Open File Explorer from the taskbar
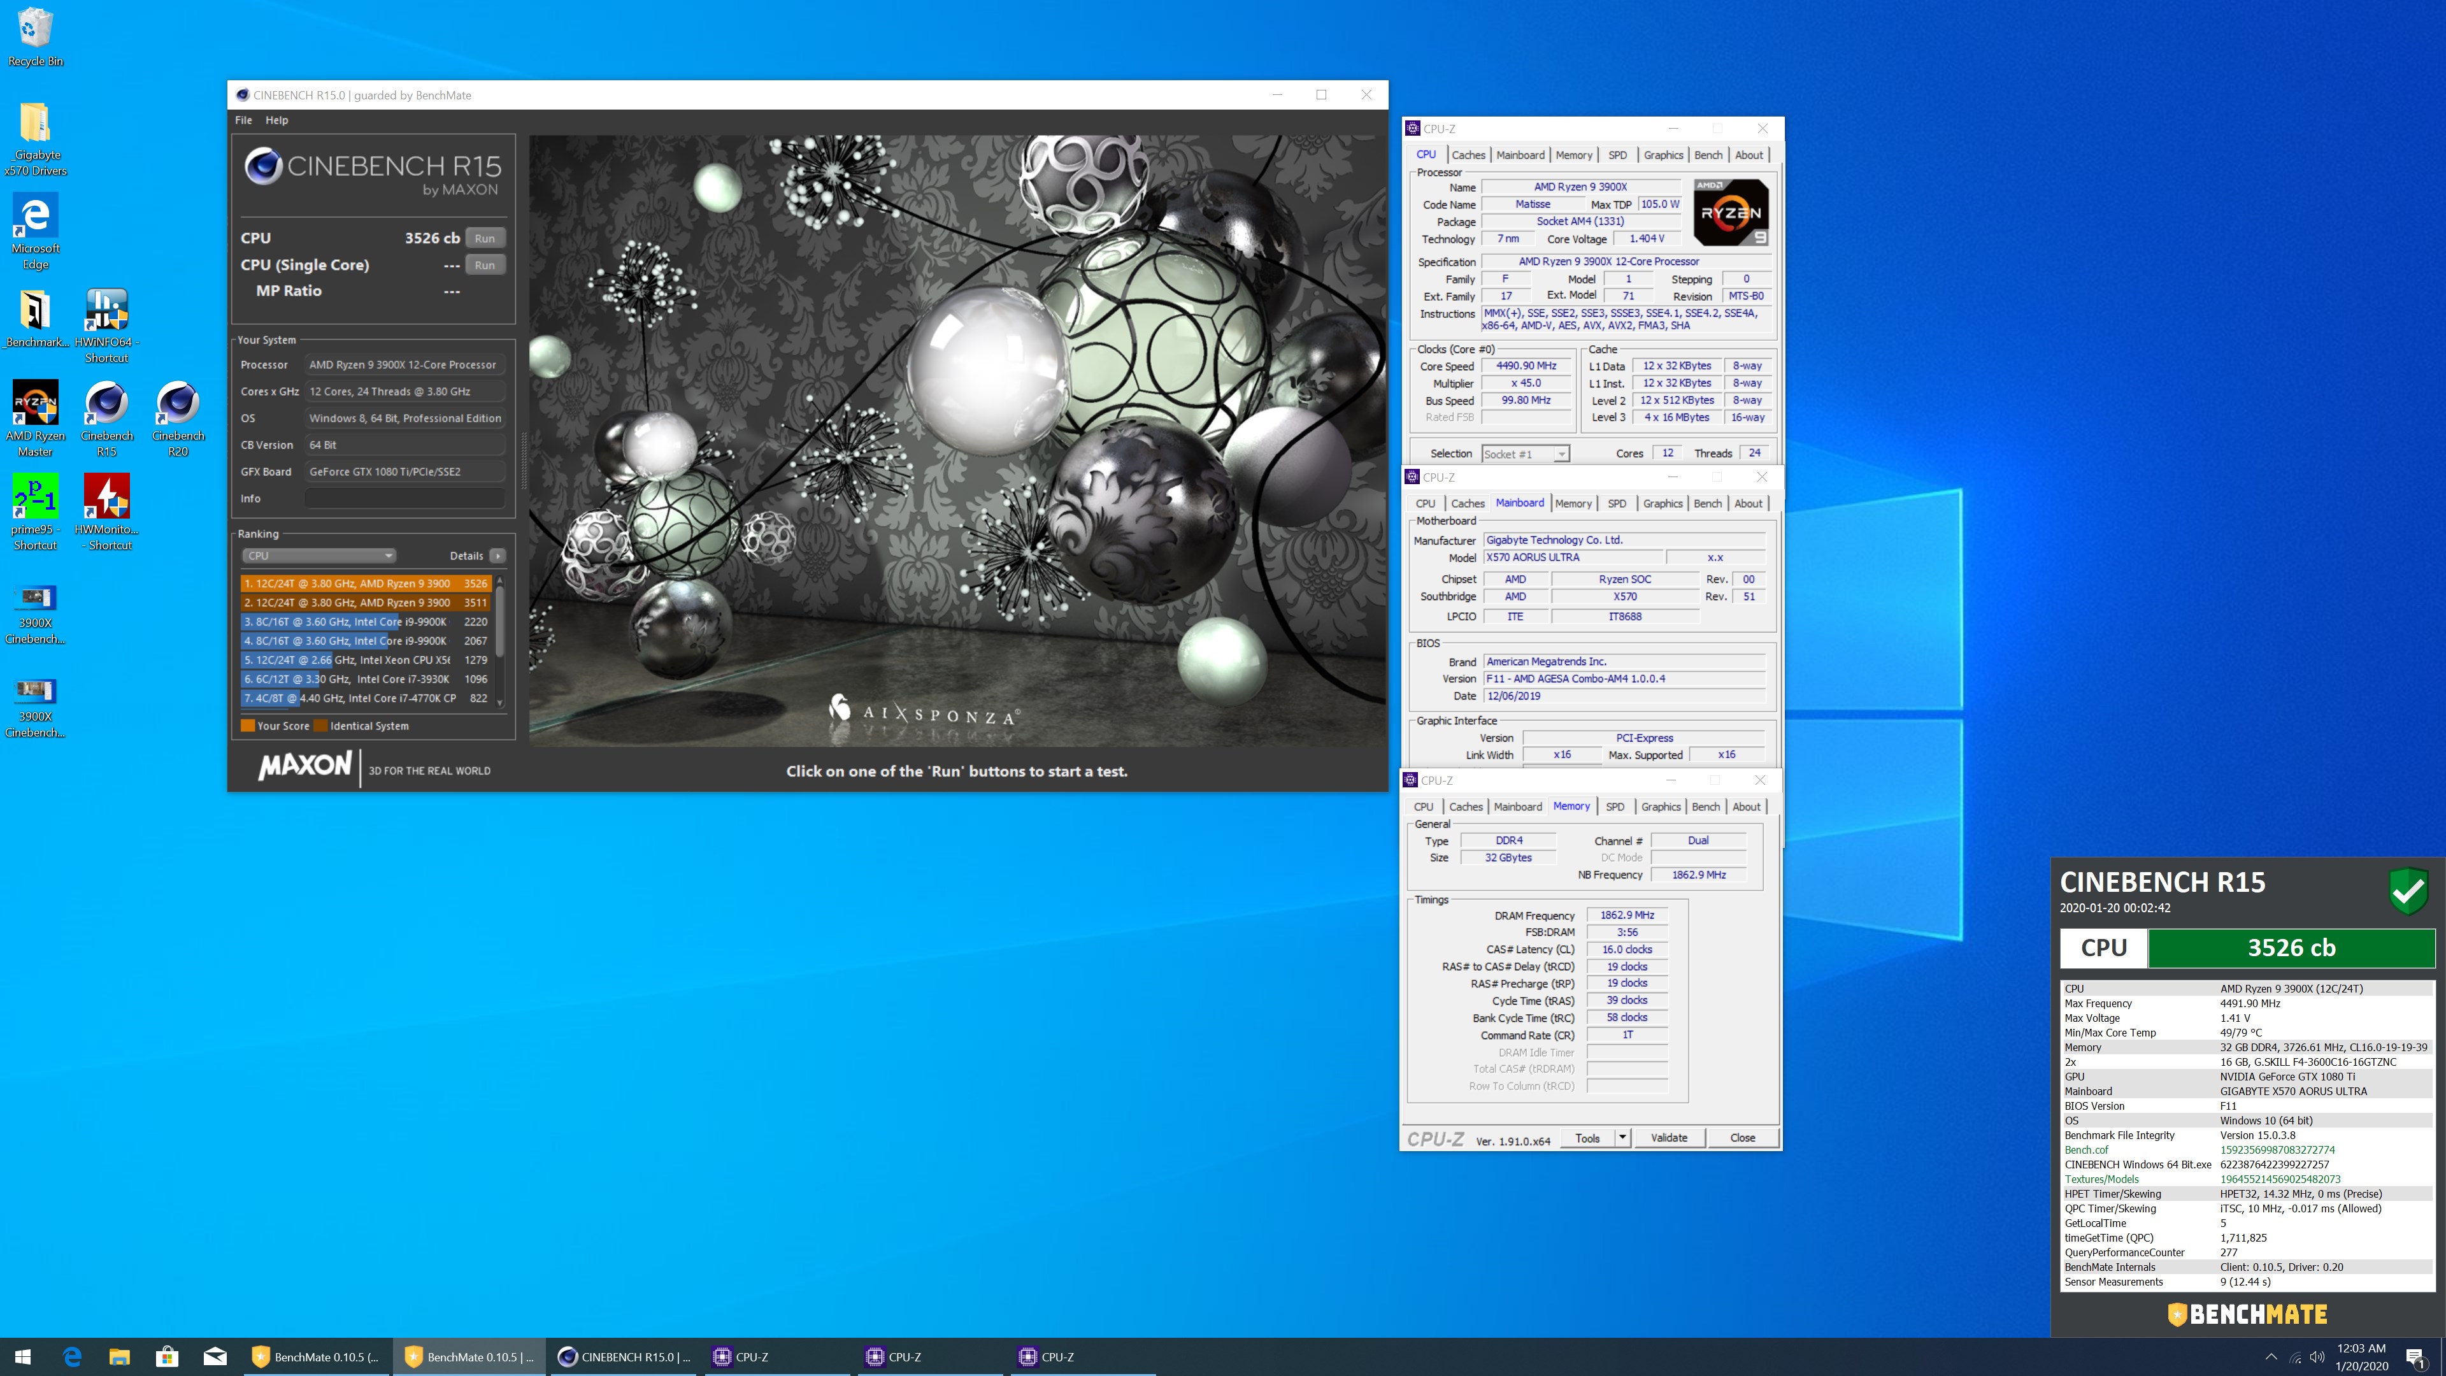The width and height of the screenshot is (2446, 1376). (x=120, y=1357)
